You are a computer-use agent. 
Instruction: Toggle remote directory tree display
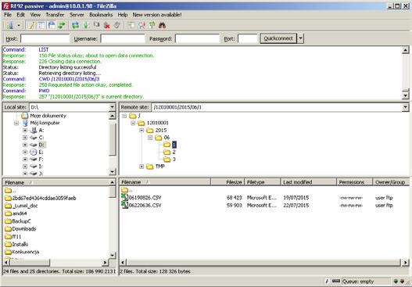52,25
